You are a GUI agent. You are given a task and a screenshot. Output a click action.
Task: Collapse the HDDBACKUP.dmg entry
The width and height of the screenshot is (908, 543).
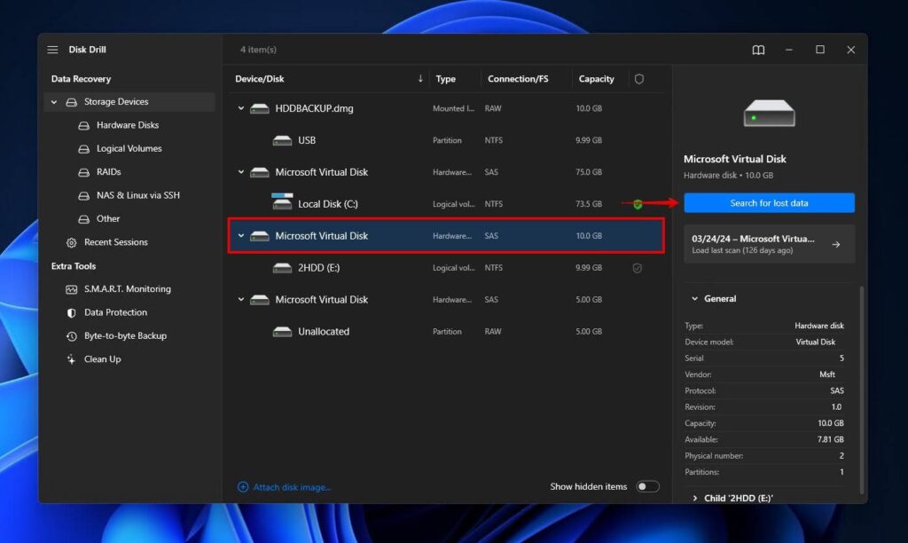coord(240,107)
